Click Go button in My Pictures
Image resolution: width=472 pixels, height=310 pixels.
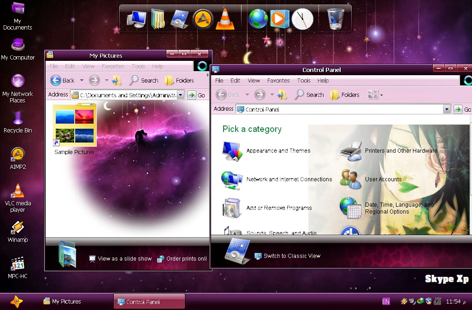tap(196, 95)
